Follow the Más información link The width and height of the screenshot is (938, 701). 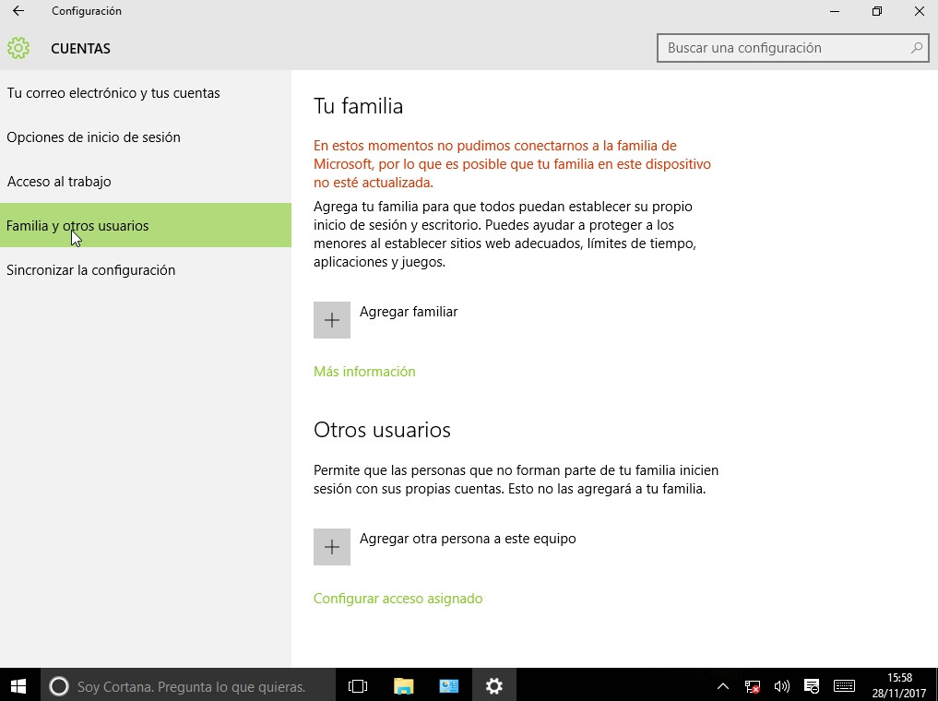click(x=364, y=372)
